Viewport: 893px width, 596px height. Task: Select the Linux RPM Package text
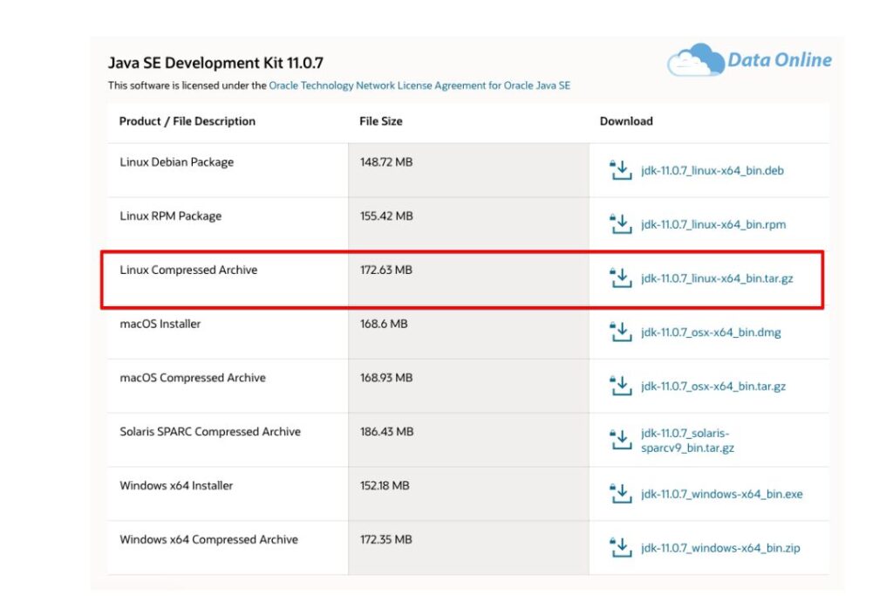point(170,216)
